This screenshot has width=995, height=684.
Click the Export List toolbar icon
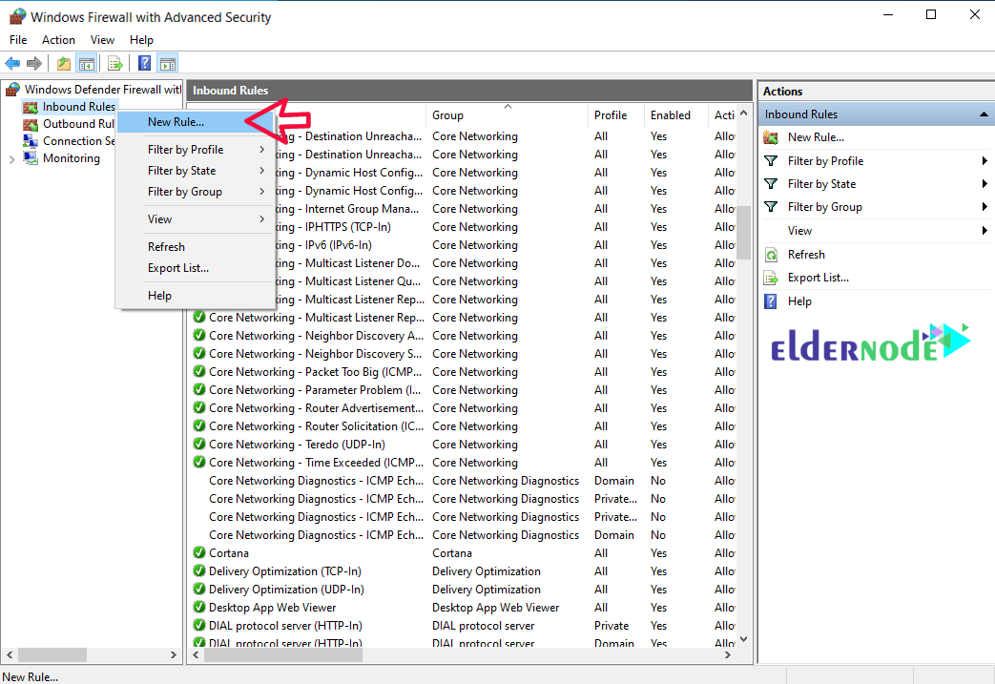[114, 63]
